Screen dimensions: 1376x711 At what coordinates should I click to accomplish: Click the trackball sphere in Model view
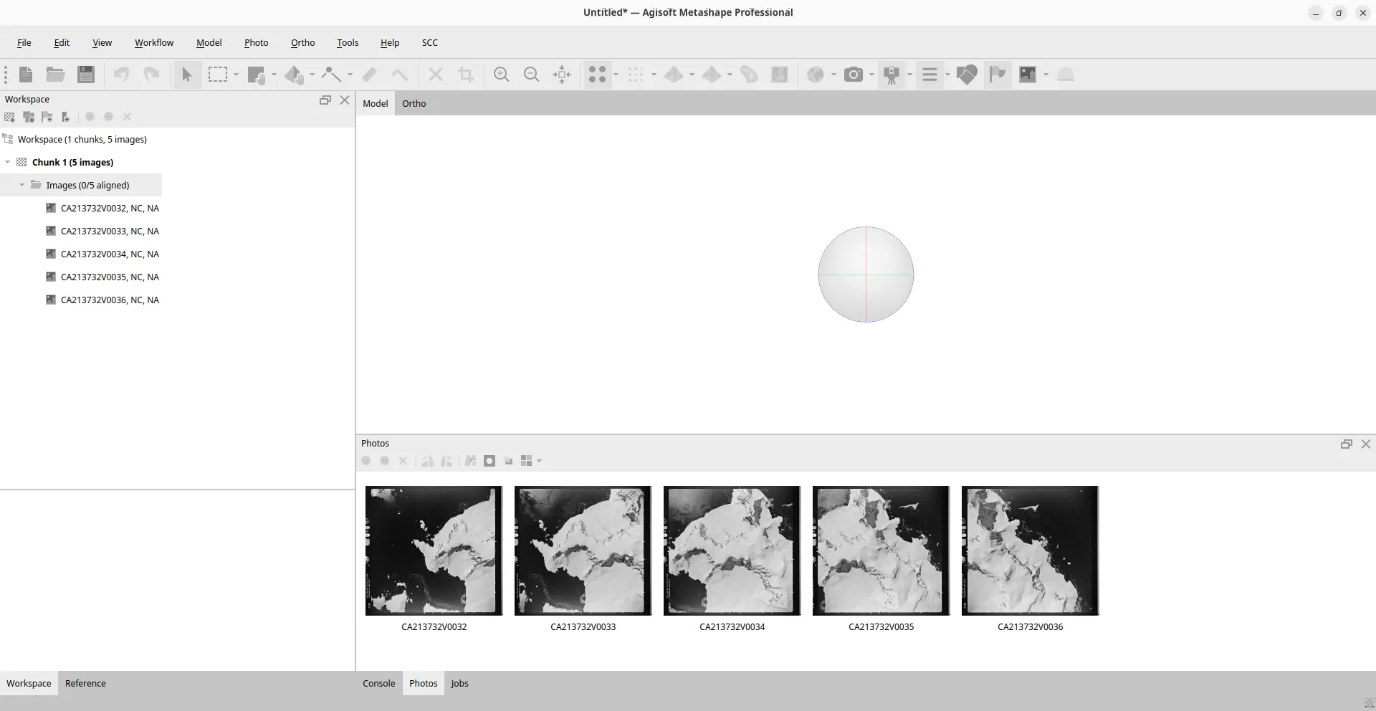(x=866, y=275)
